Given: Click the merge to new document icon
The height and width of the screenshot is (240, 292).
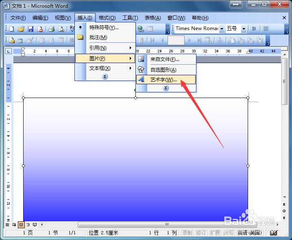Looking at the screenshot, I should [x=231, y=40].
